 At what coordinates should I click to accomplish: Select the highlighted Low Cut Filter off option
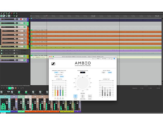point(62,77)
